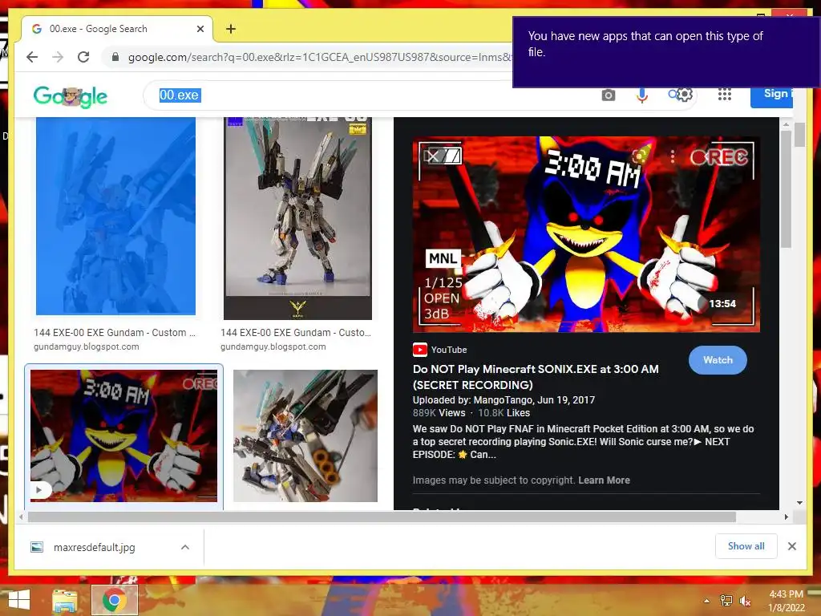This screenshot has height=616, width=821.
Task: Start voice search with microphone icon
Action: [642, 95]
